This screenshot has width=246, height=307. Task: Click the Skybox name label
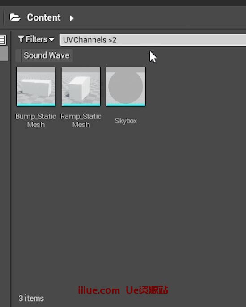click(126, 121)
